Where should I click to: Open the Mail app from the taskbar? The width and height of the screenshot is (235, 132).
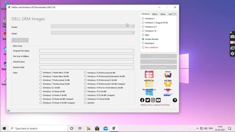click(x=105, y=128)
